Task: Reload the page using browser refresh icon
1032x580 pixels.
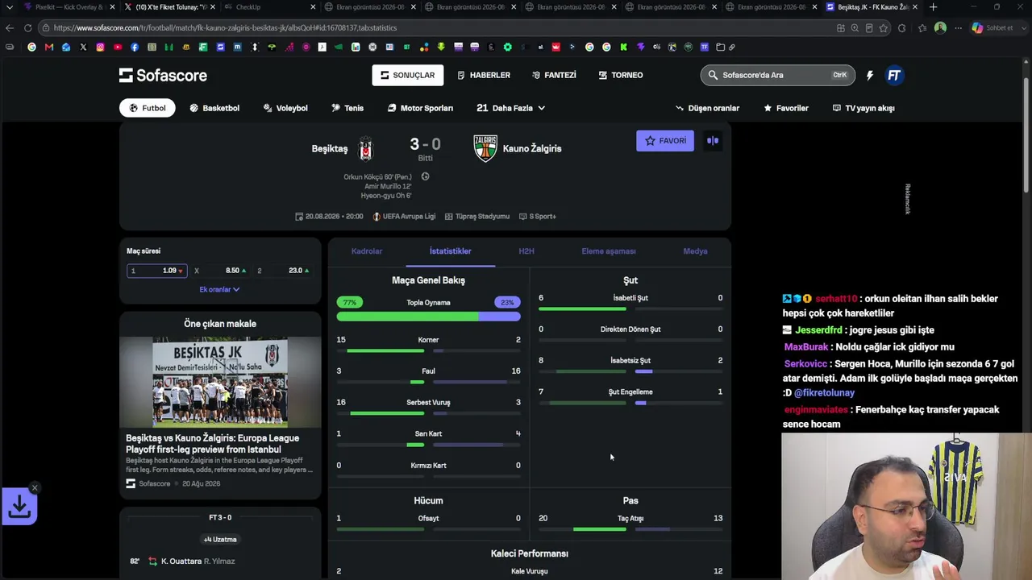Action: pos(27,27)
